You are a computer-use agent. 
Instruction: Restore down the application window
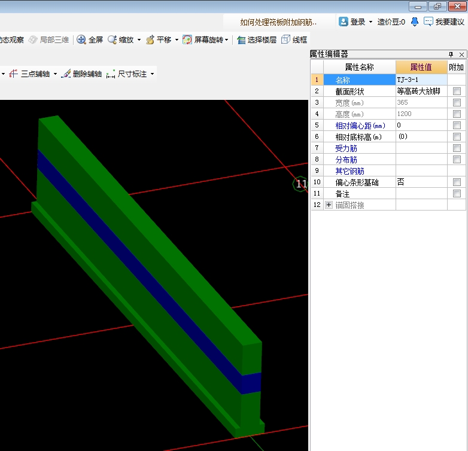click(x=437, y=6)
